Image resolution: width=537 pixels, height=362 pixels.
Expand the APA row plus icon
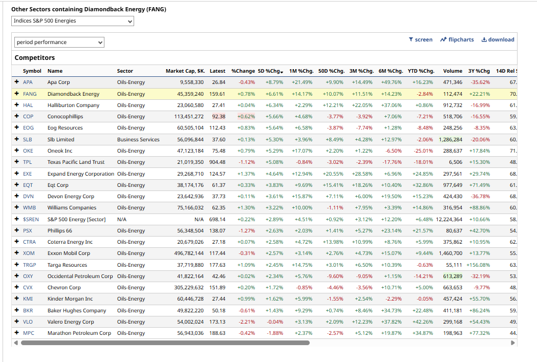pyautogui.click(x=17, y=82)
